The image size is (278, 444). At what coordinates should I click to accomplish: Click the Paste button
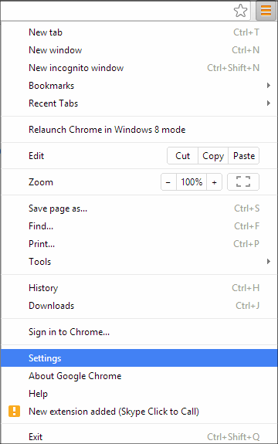tap(244, 156)
